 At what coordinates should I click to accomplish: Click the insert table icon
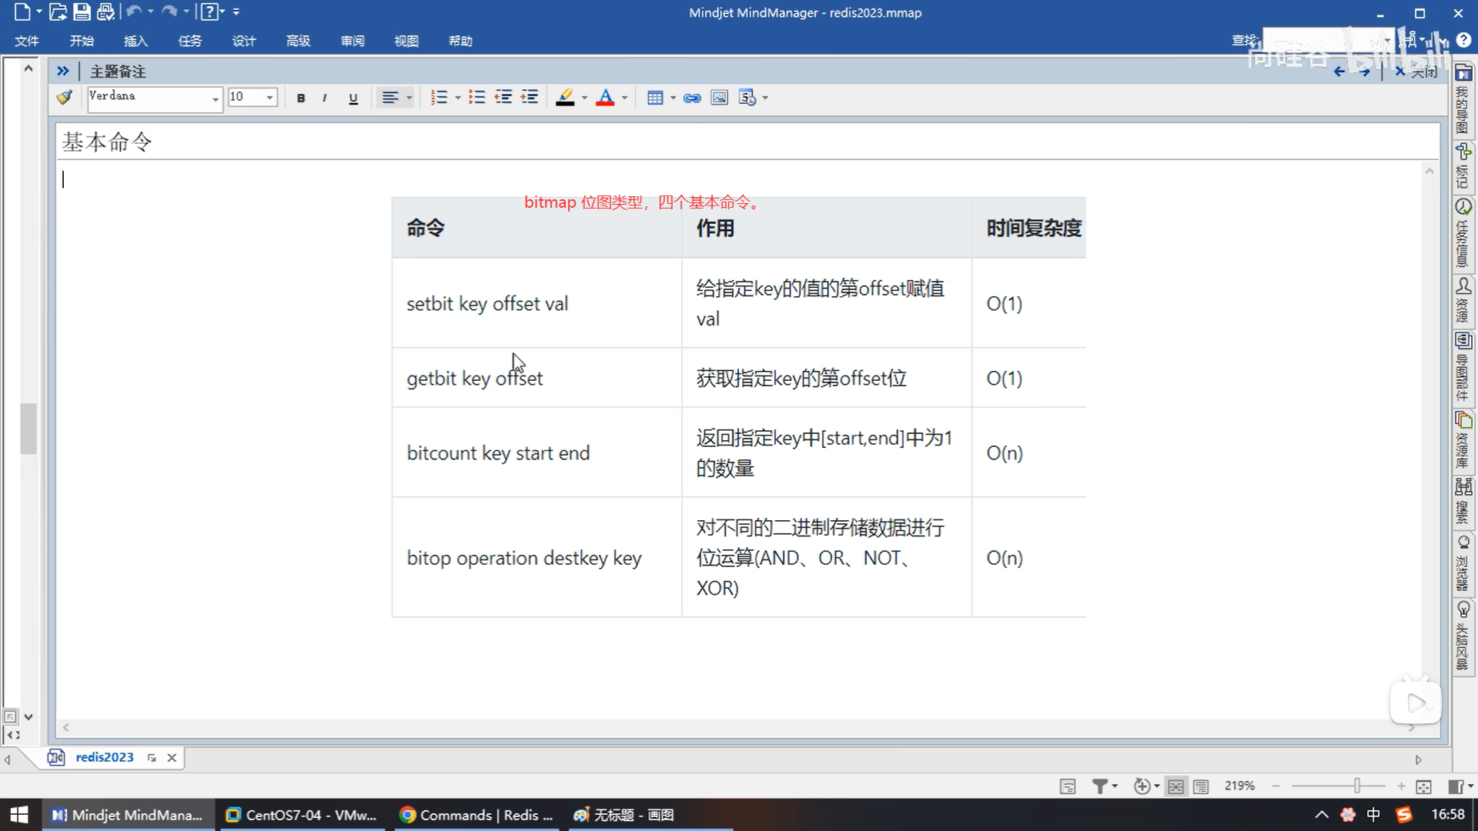pos(655,98)
